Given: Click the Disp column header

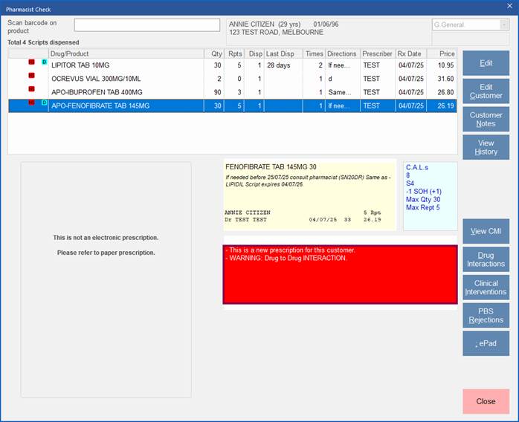Looking at the screenshot, I should tap(254, 53).
